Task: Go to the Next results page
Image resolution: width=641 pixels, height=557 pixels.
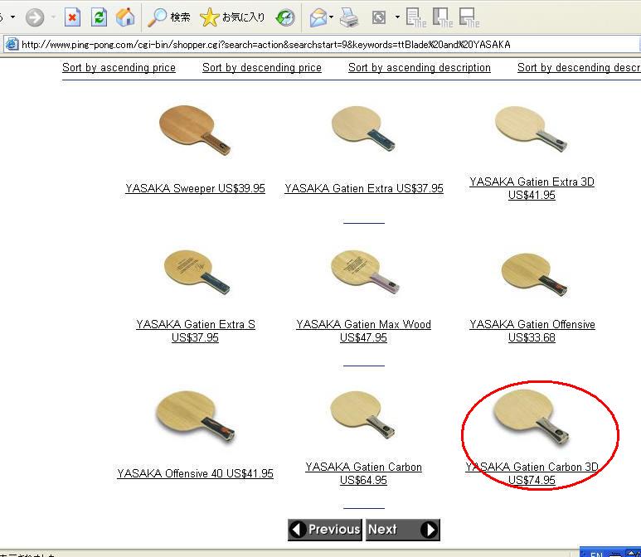Action: (x=403, y=530)
